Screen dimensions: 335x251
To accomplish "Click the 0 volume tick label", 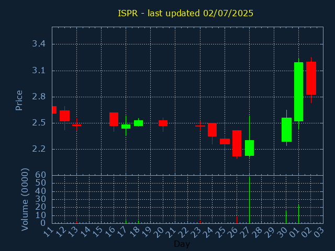I will (43, 223).
